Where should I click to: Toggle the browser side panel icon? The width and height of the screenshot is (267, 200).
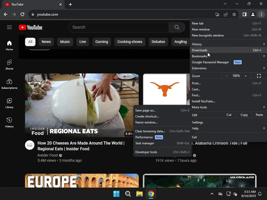click(x=245, y=15)
